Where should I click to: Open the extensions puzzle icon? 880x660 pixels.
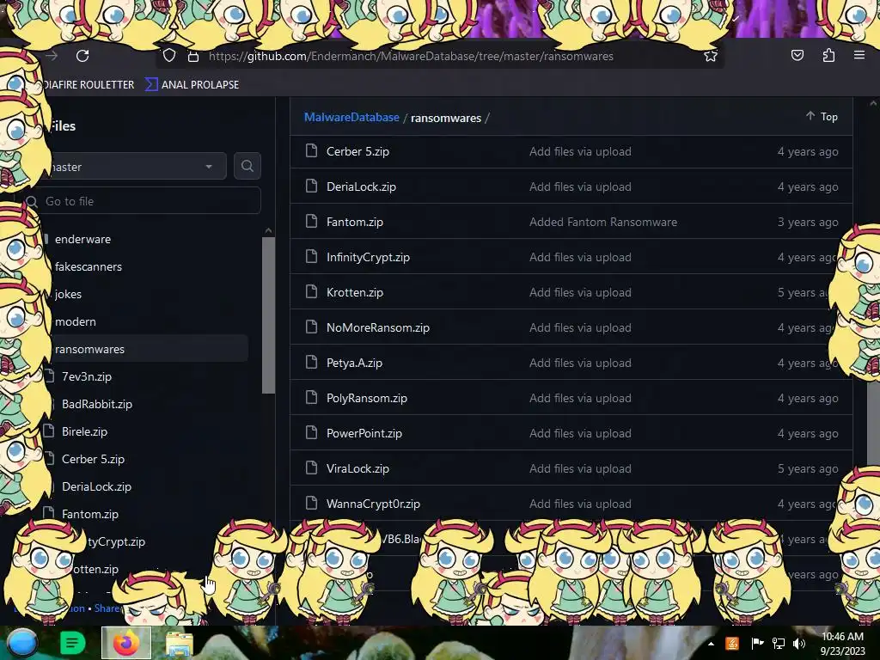(828, 55)
